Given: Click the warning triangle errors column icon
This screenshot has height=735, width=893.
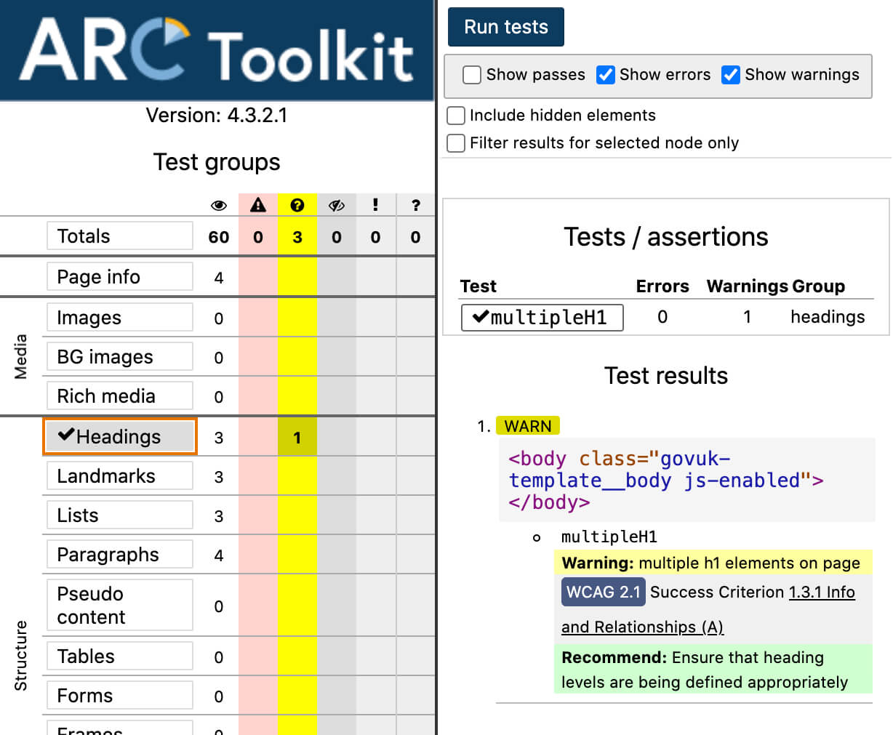Looking at the screenshot, I should tap(258, 206).
